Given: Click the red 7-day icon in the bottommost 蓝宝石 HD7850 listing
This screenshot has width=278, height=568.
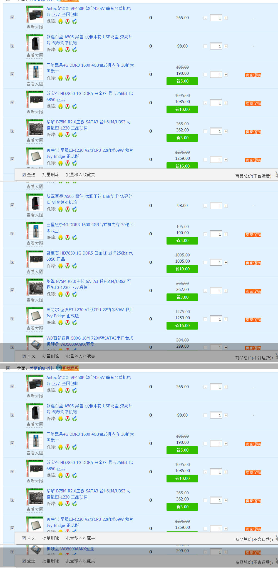Looking at the screenshot, I should tap(68, 475).
